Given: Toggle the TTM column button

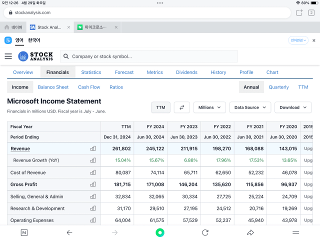Looking at the screenshot, I should 161,107.
